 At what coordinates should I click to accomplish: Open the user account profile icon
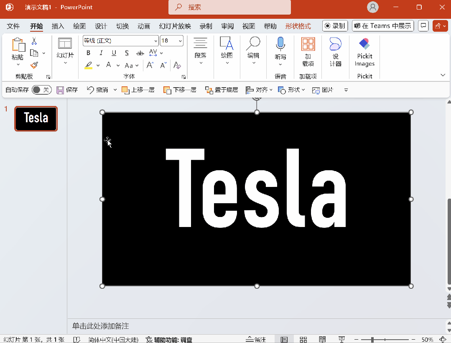373,7
